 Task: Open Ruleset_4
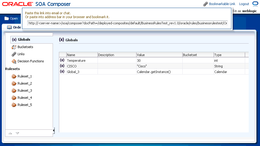tap(25, 98)
